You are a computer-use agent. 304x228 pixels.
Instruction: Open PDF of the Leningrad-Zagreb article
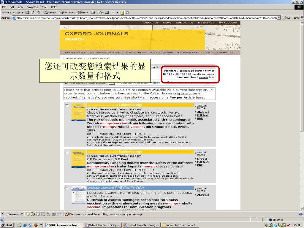[200, 118]
